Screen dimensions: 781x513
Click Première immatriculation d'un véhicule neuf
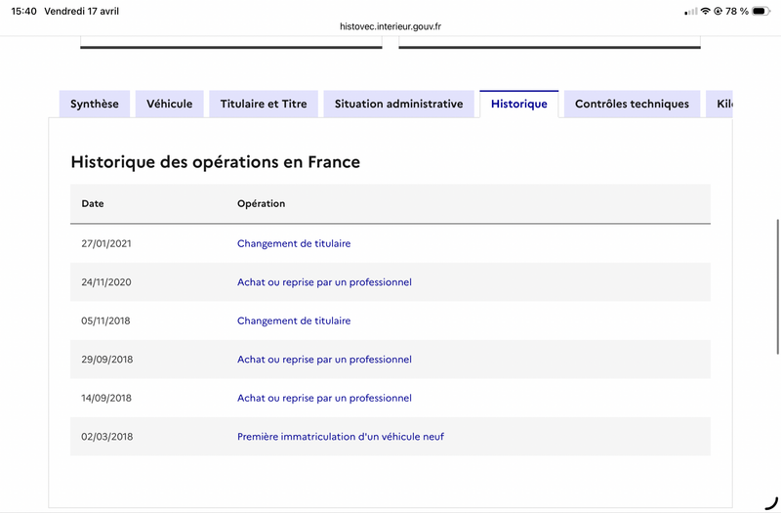[341, 437]
